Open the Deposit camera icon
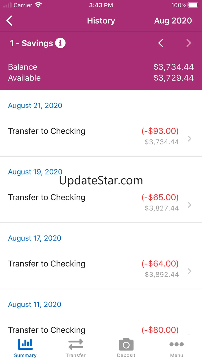The height and width of the screenshot is (359, 202). coord(126,345)
